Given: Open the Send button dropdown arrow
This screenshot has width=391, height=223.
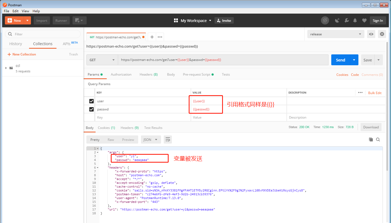Looking at the screenshot, I should click(354, 60).
